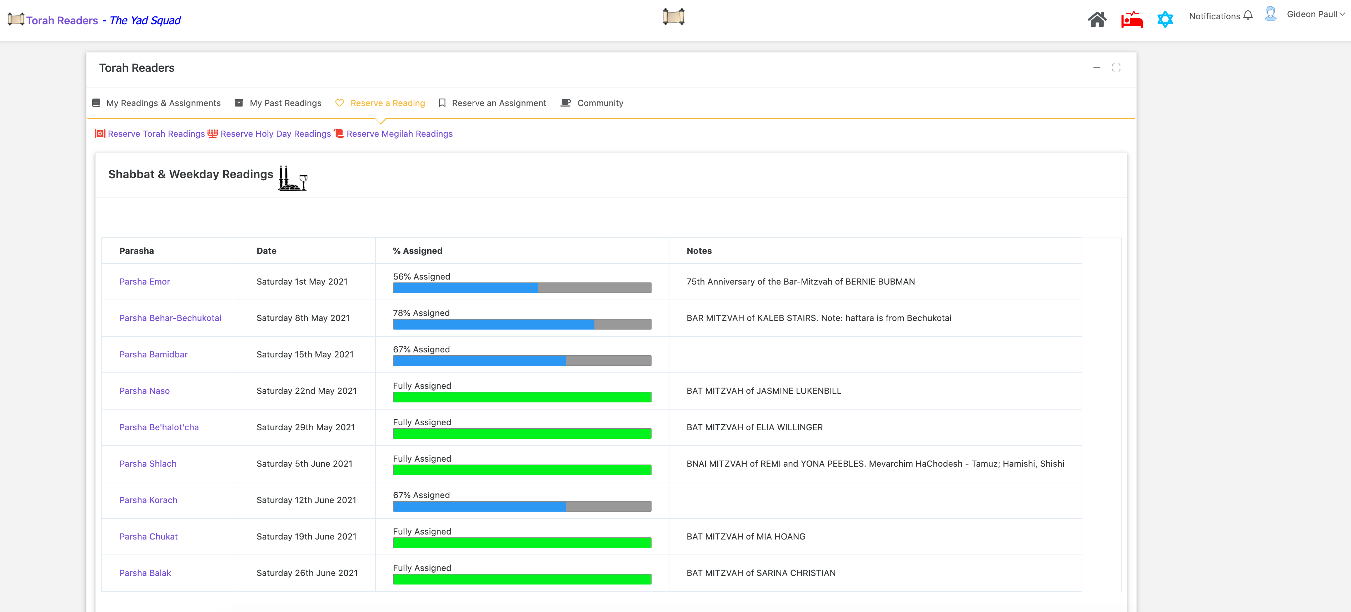
Task: Click the center Torah scroll icon
Action: click(x=673, y=17)
